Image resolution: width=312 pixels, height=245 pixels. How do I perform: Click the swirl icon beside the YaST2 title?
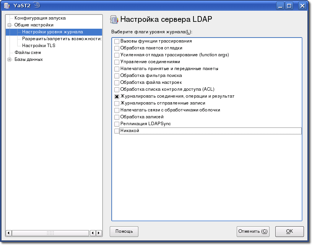[37, 5]
